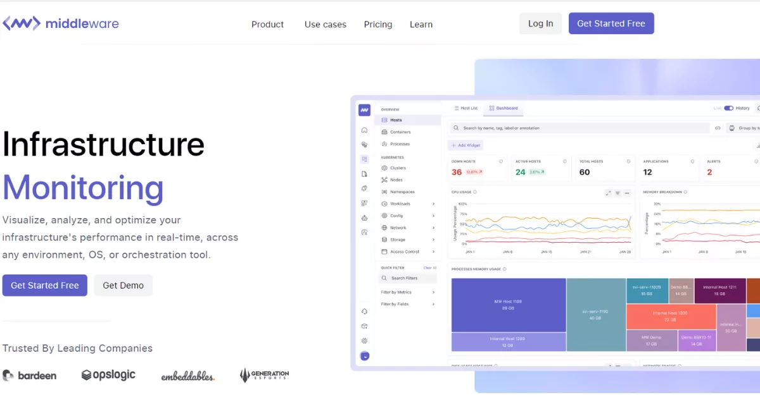Expand Filter by Metrics
760x397 pixels.
(408, 293)
